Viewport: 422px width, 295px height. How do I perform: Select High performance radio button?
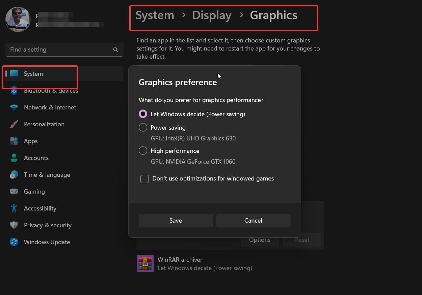tap(143, 151)
